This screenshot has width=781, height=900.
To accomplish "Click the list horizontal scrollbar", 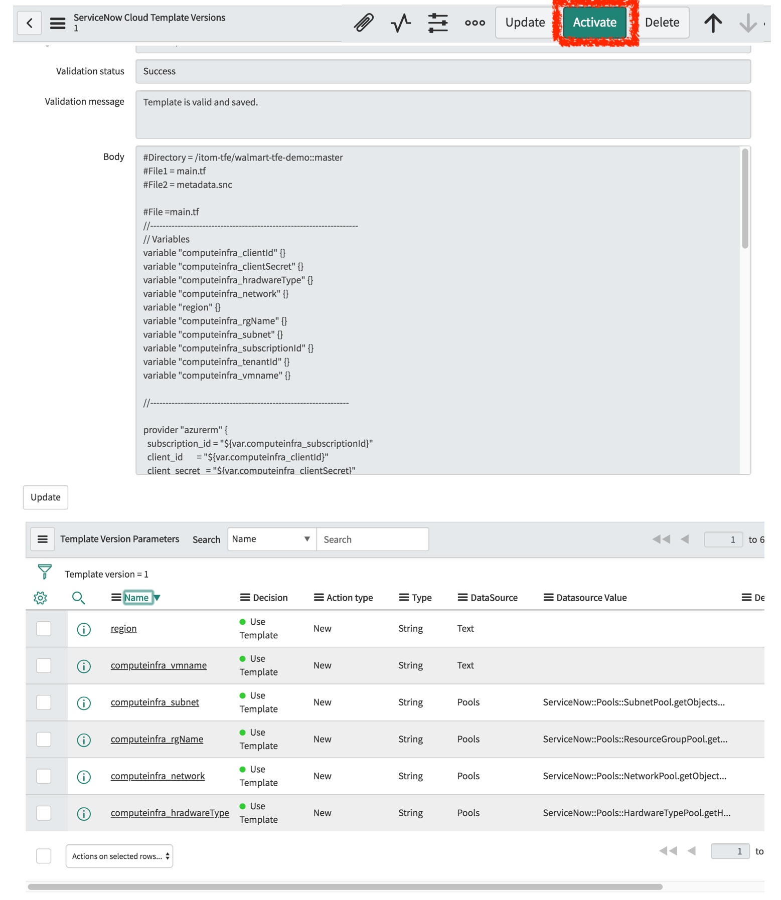I will click(x=345, y=886).
